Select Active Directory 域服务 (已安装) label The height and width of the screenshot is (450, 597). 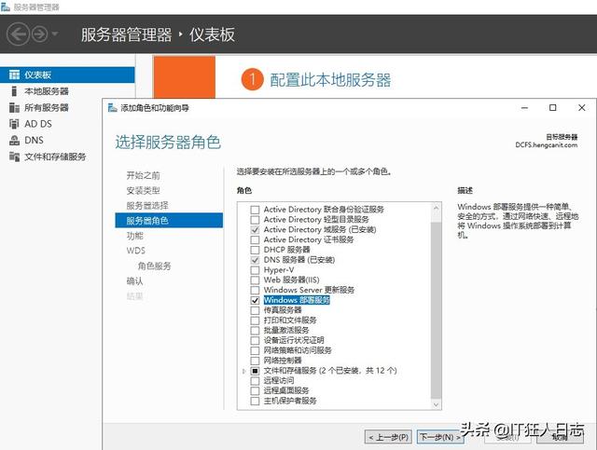click(x=320, y=230)
